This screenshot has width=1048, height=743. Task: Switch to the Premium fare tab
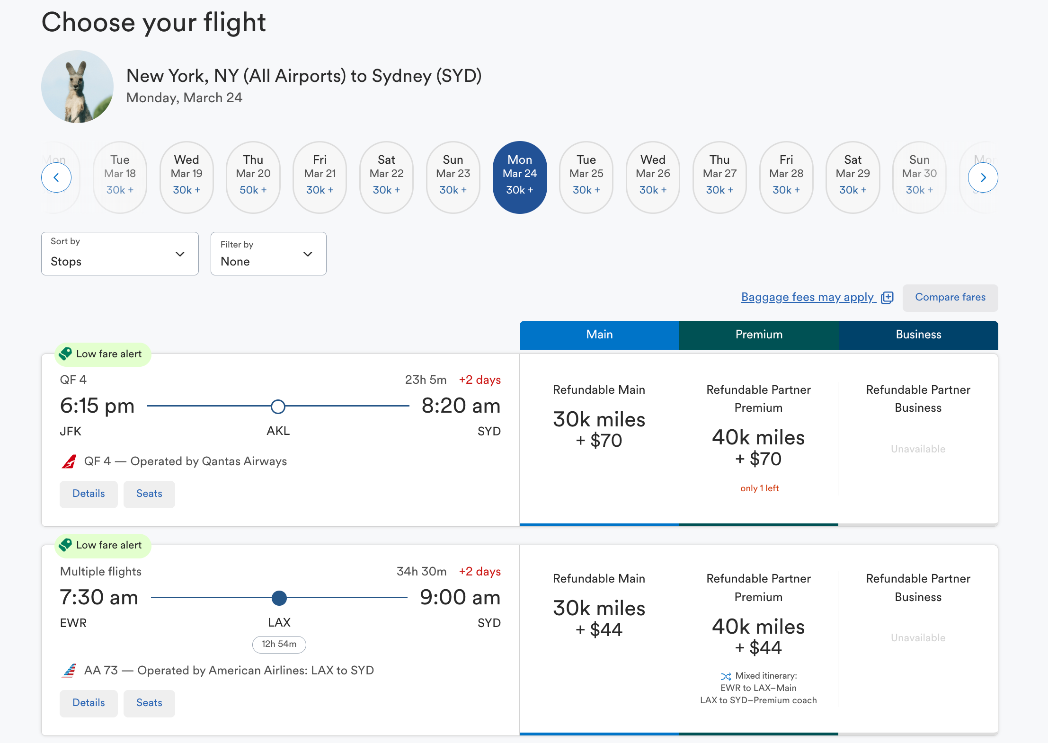tap(759, 335)
